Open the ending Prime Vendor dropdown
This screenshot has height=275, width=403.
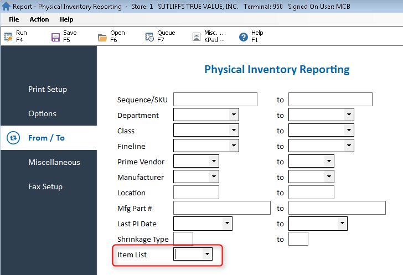coord(329,162)
